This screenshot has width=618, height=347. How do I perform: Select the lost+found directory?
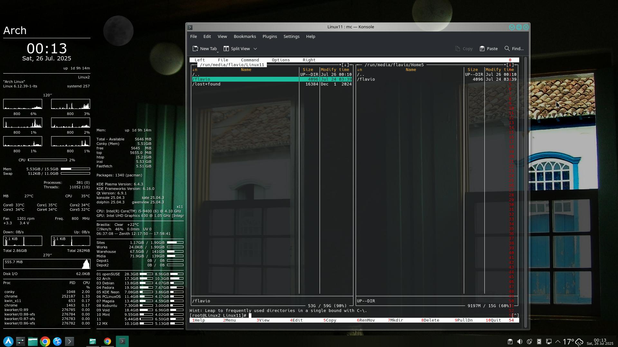(206, 84)
